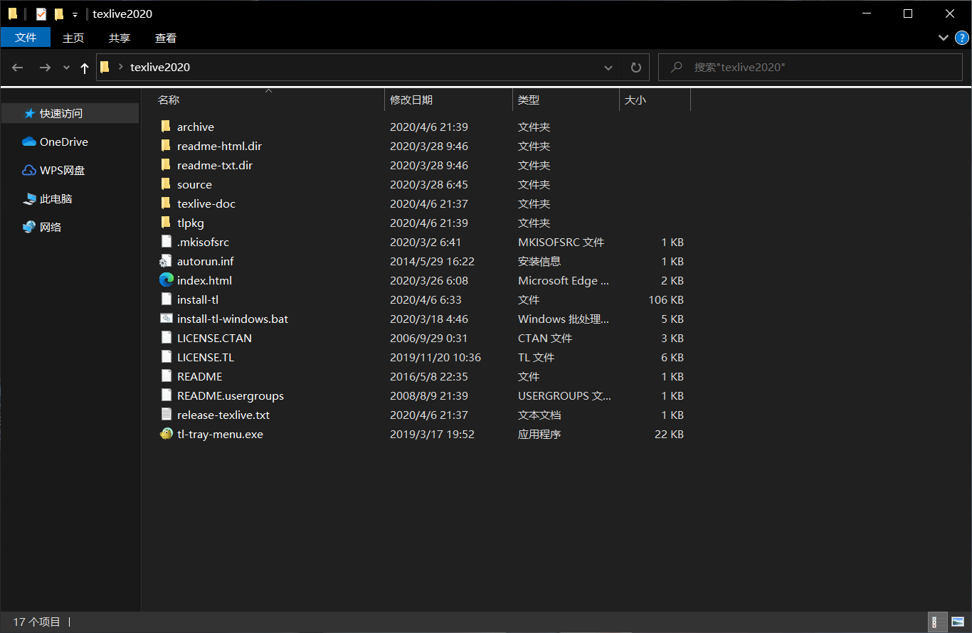Click the properties checkmark icon in title bar
The image size is (972, 633).
click(x=41, y=14)
